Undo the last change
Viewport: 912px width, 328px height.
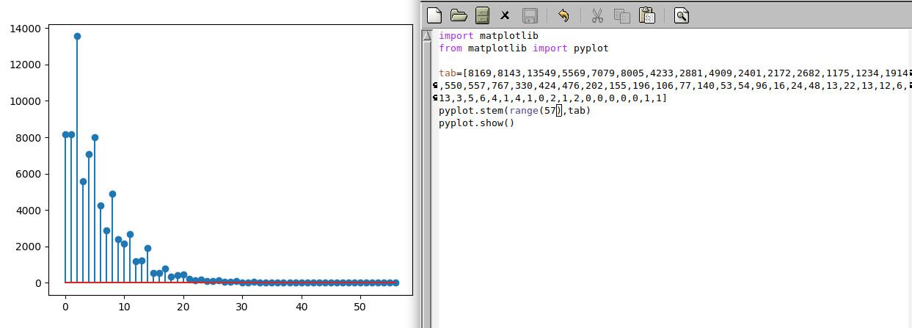point(563,15)
